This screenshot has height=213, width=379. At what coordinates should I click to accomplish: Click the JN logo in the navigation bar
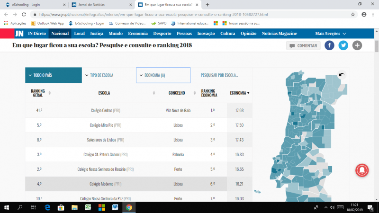pyautogui.click(x=19, y=34)
